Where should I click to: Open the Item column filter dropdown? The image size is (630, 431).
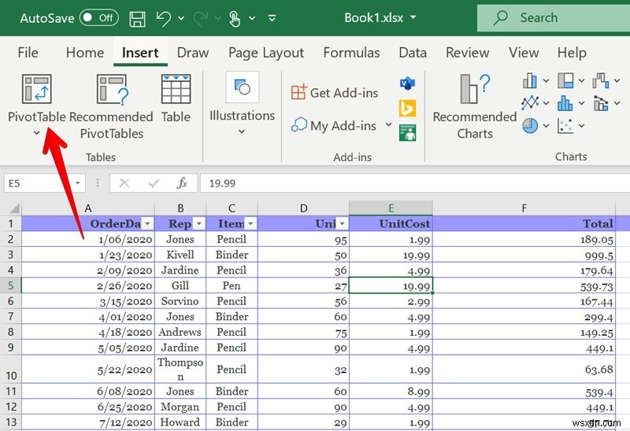[250, 223]
